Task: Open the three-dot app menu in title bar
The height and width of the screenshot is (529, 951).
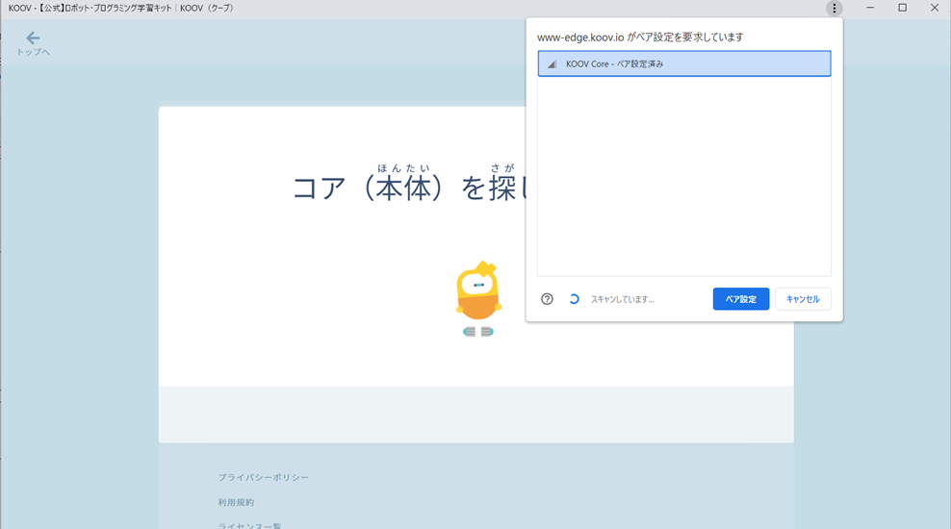Action: point(834,9)
